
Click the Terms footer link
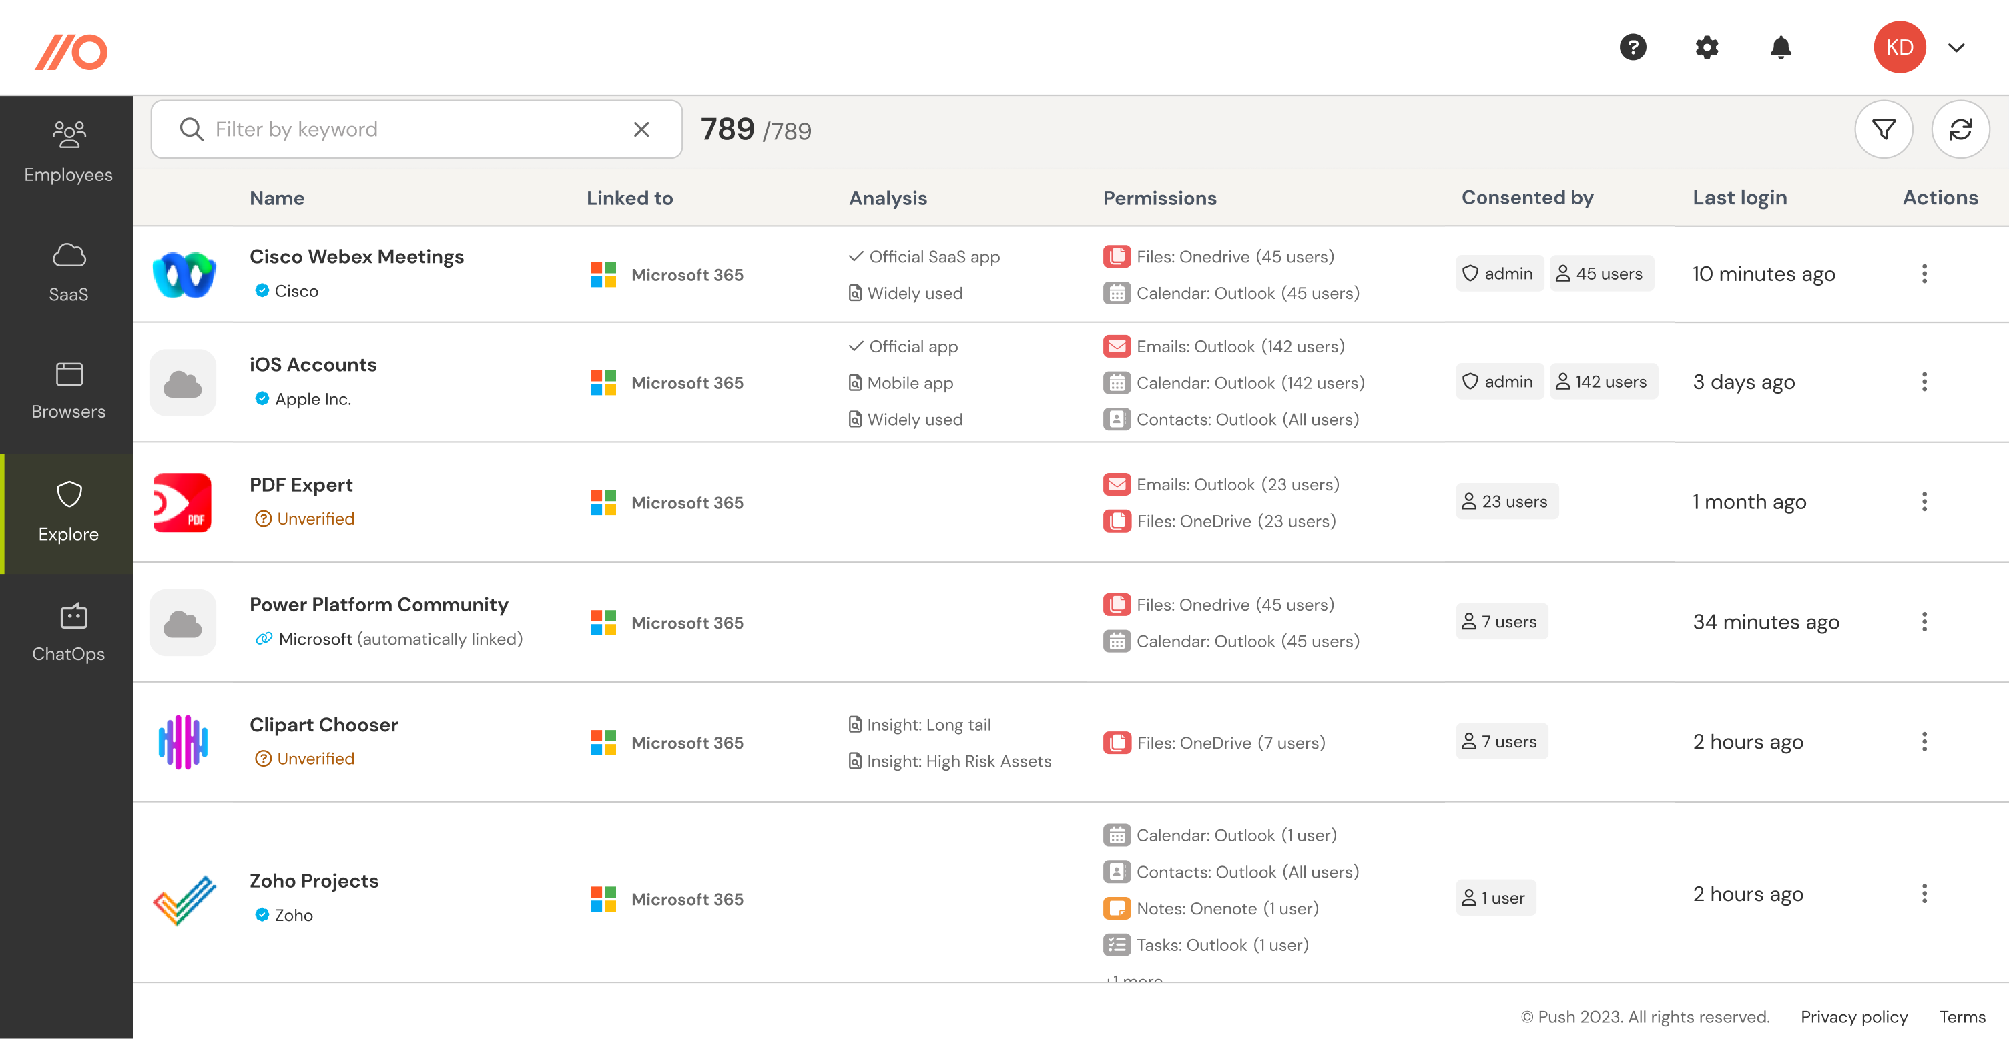(x=1962, y=1016)
